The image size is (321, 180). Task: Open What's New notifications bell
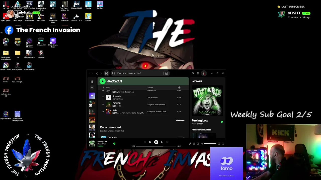(193, 73)
